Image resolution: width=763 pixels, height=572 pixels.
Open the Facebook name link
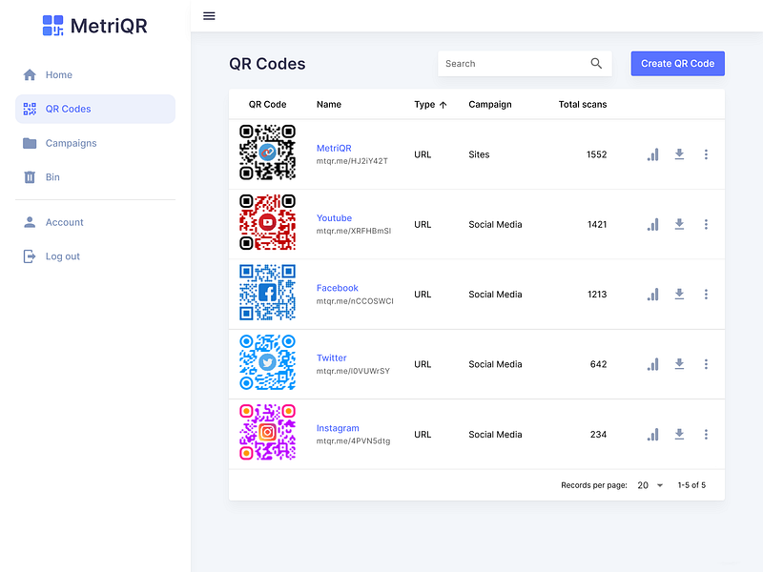[338, 288]
